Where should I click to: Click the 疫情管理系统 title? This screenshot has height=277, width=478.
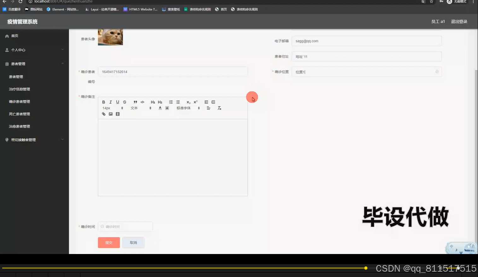tap(22, 21)
